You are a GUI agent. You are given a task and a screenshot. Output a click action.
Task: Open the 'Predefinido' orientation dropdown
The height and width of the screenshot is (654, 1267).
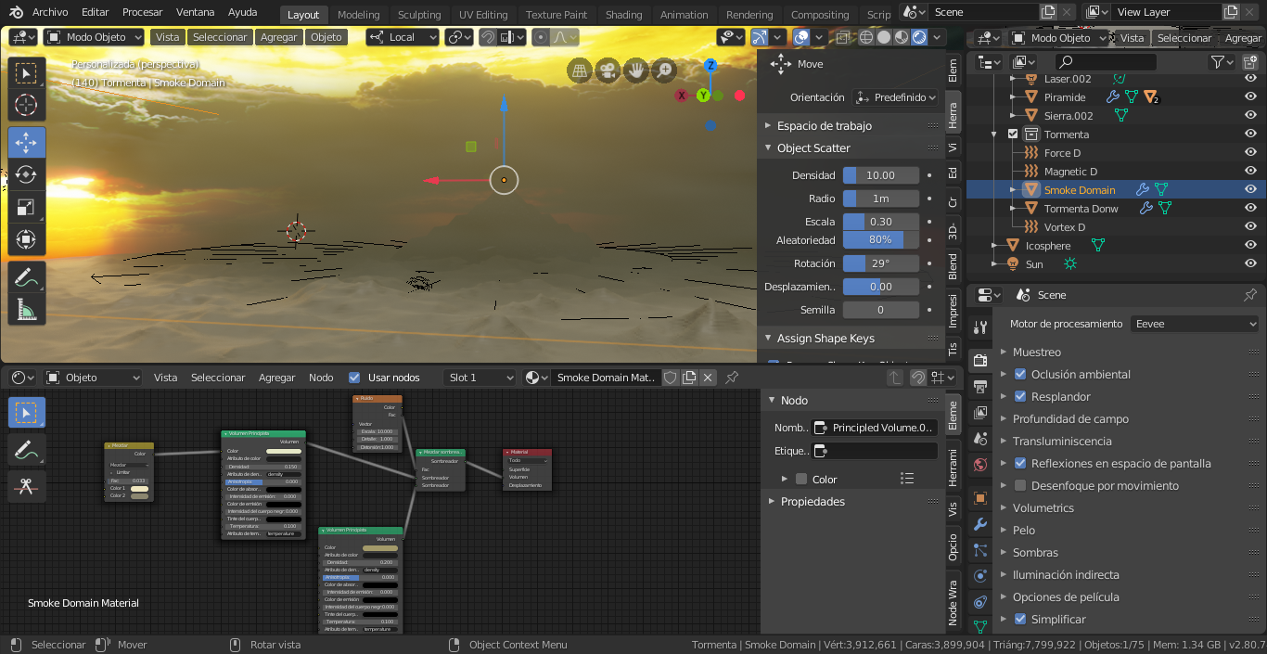tap(895, 97)
